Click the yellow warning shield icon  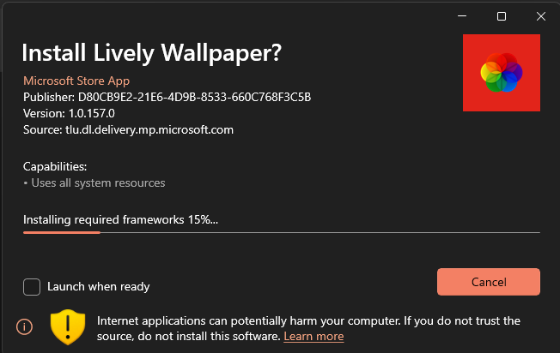click(x=68, y=327)
